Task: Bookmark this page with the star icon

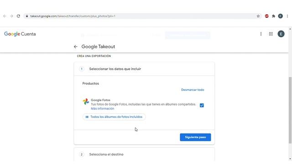Action: click(258, 16)
